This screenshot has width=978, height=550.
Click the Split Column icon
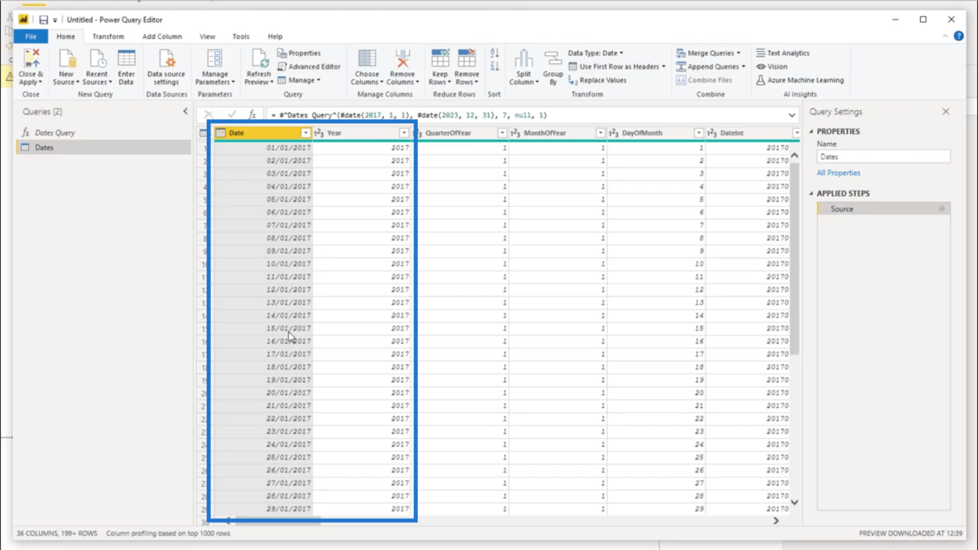[x=523, y=60]
